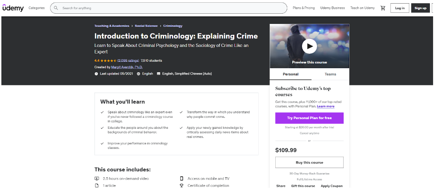
Task: Click the $109.99 price text
Action: [286, 150]
